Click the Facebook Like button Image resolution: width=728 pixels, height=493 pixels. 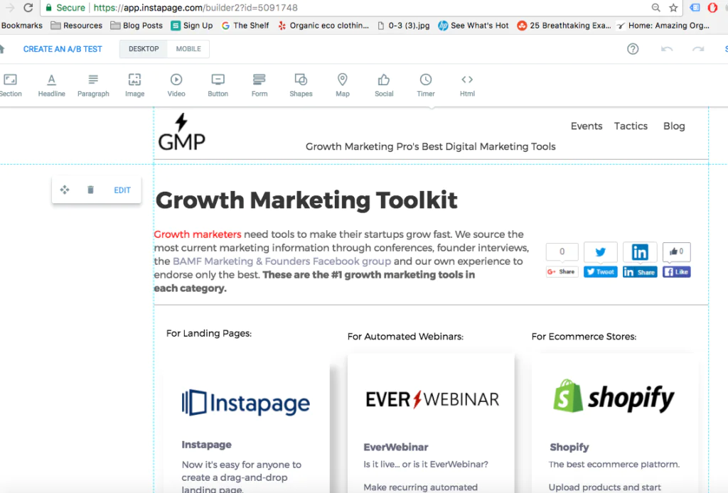(677, 272)
